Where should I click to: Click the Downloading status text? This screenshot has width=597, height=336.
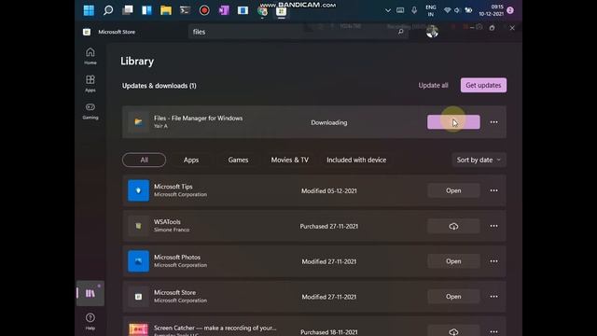pyautogui.click(x=329, y=122)
